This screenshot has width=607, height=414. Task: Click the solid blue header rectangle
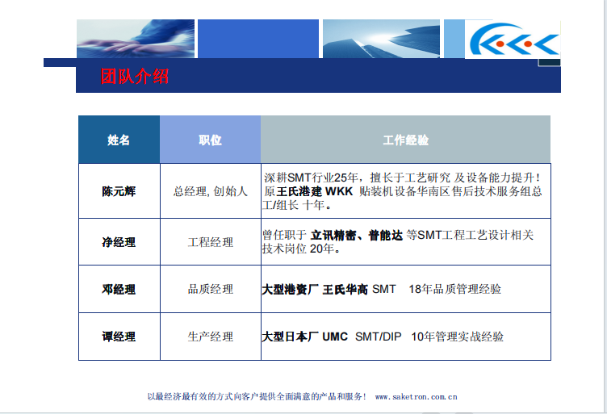click(x=257, y=39)
